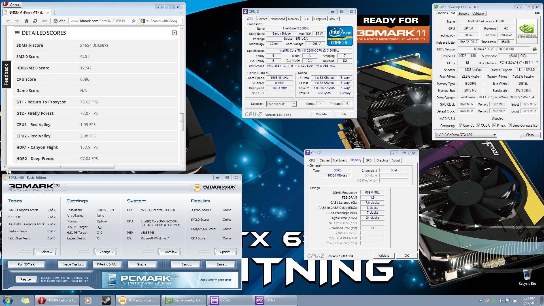
Task: Click the Select tests button
Action: point(46,252)
